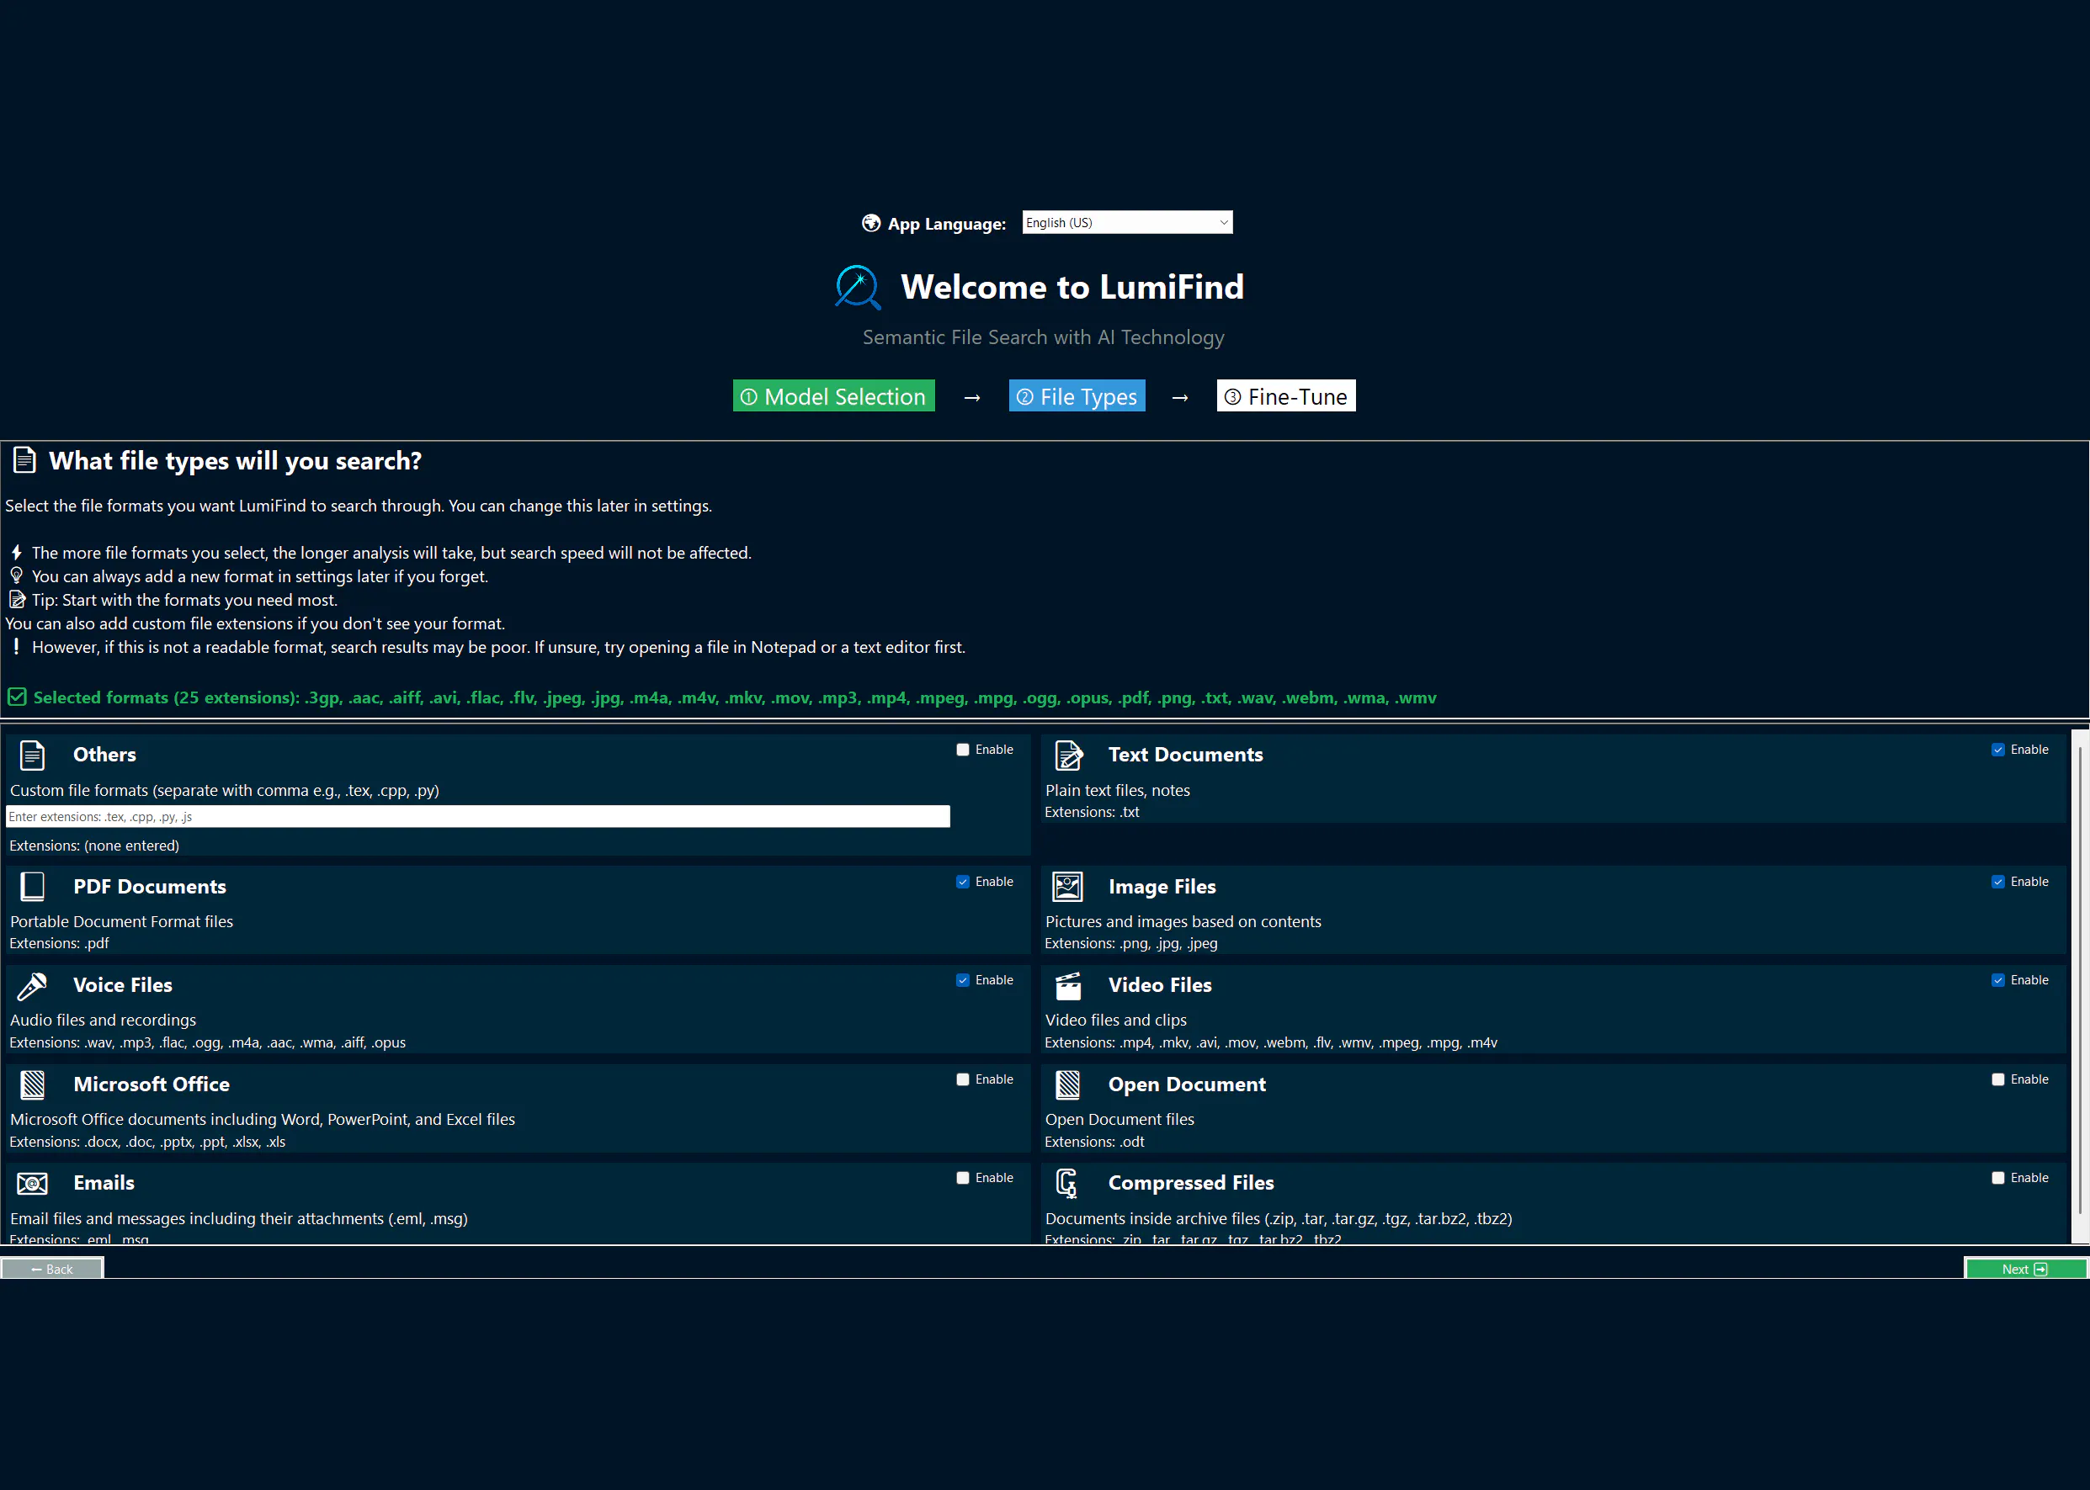Disable the Text Documents checkbox
The height and width of the screenshot is (1490, 2090).
click(1997, 750)
